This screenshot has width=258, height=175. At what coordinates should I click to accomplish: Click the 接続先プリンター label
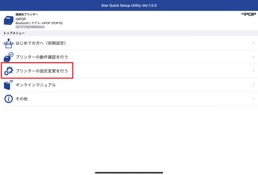(x=27, y=14)
